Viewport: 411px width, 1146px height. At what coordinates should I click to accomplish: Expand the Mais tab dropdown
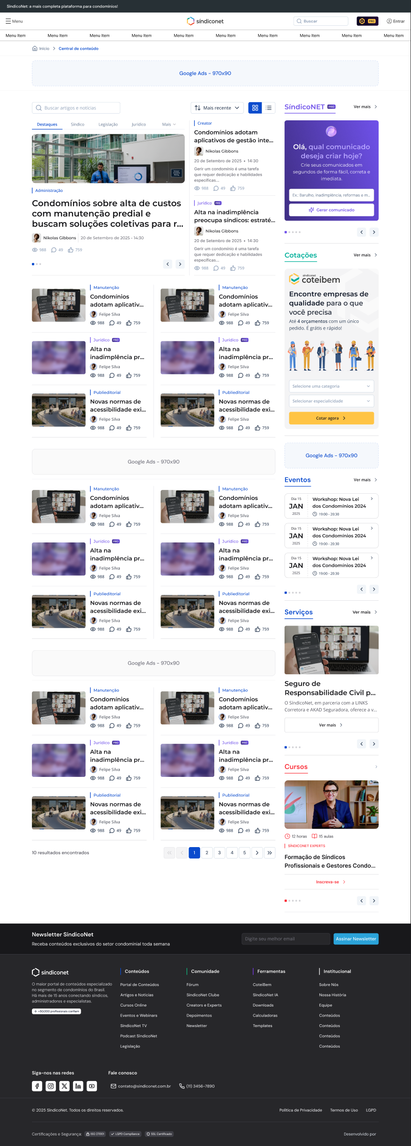[x=169, y=124]
